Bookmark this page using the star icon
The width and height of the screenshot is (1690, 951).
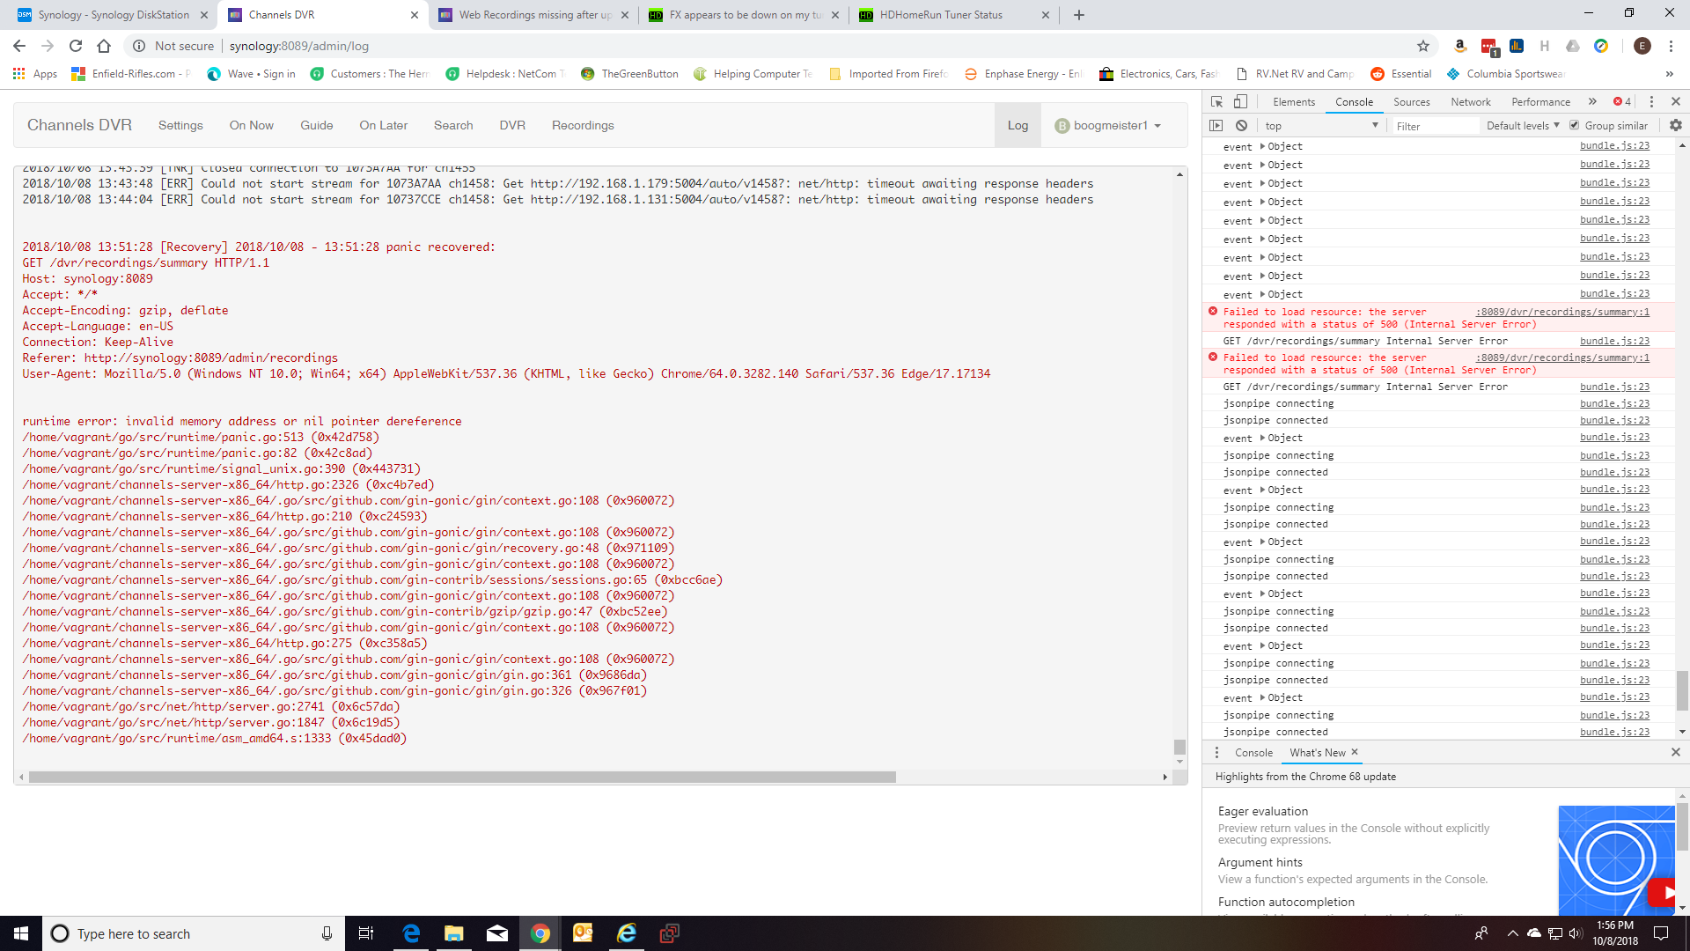click(x=1422, y=46)
